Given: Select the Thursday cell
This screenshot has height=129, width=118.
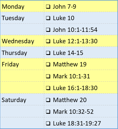Looking at the screenshot, I should (22, 53).
